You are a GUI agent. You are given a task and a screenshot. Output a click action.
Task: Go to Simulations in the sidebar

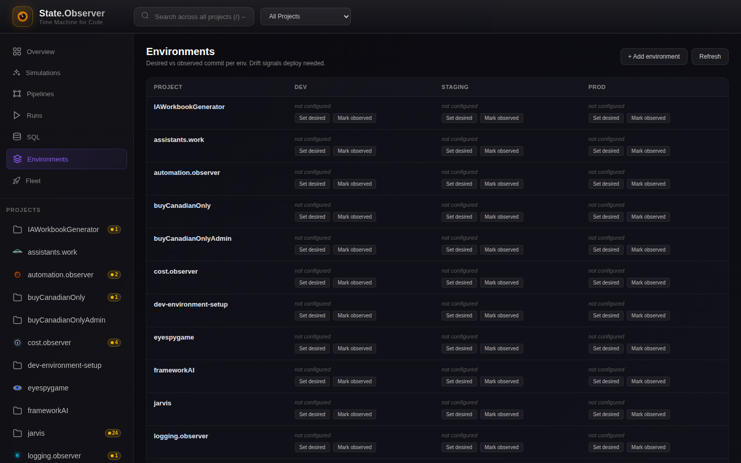coord(67,73)
